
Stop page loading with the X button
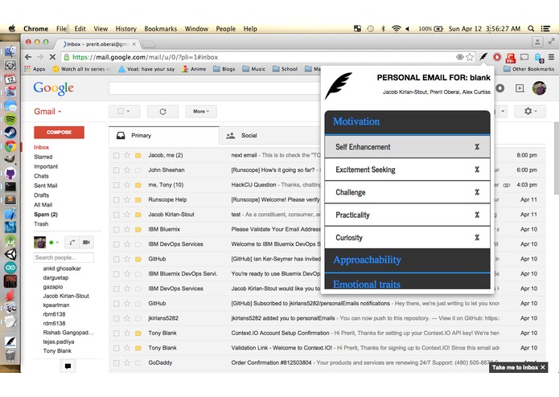tap(52, 57)
